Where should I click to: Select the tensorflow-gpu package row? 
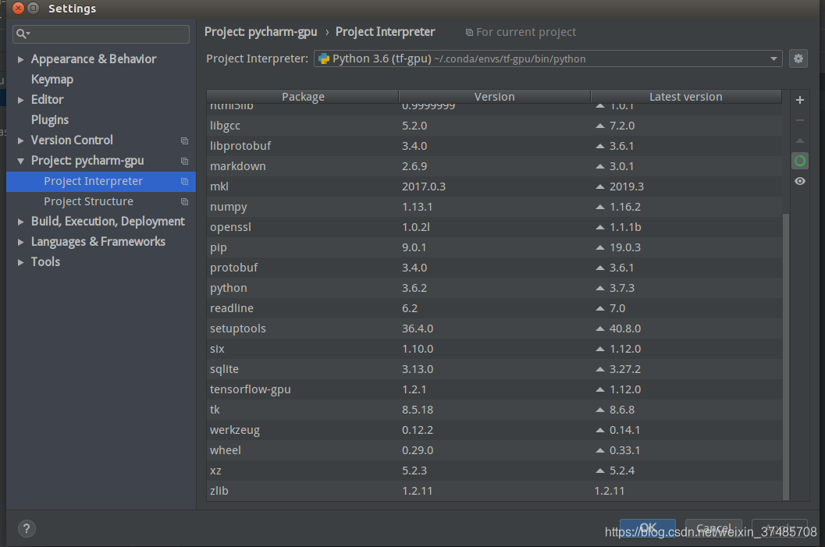tap(495, 389)
